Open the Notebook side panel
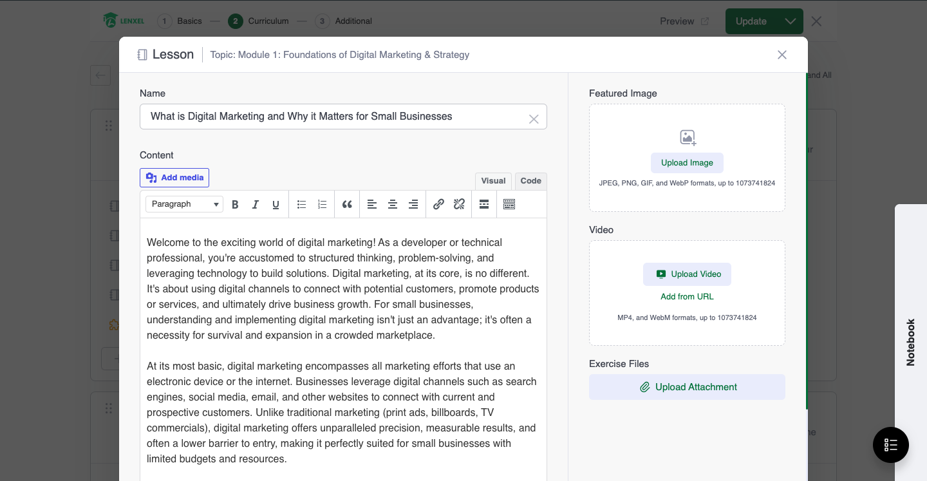This screenshot has width=927, height=481. coord(910,342)
